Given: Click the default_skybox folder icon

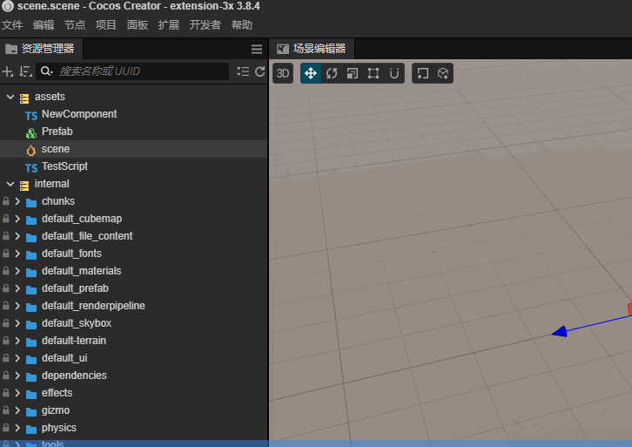Looking at the screenshot, I should (x=31, y=324).
